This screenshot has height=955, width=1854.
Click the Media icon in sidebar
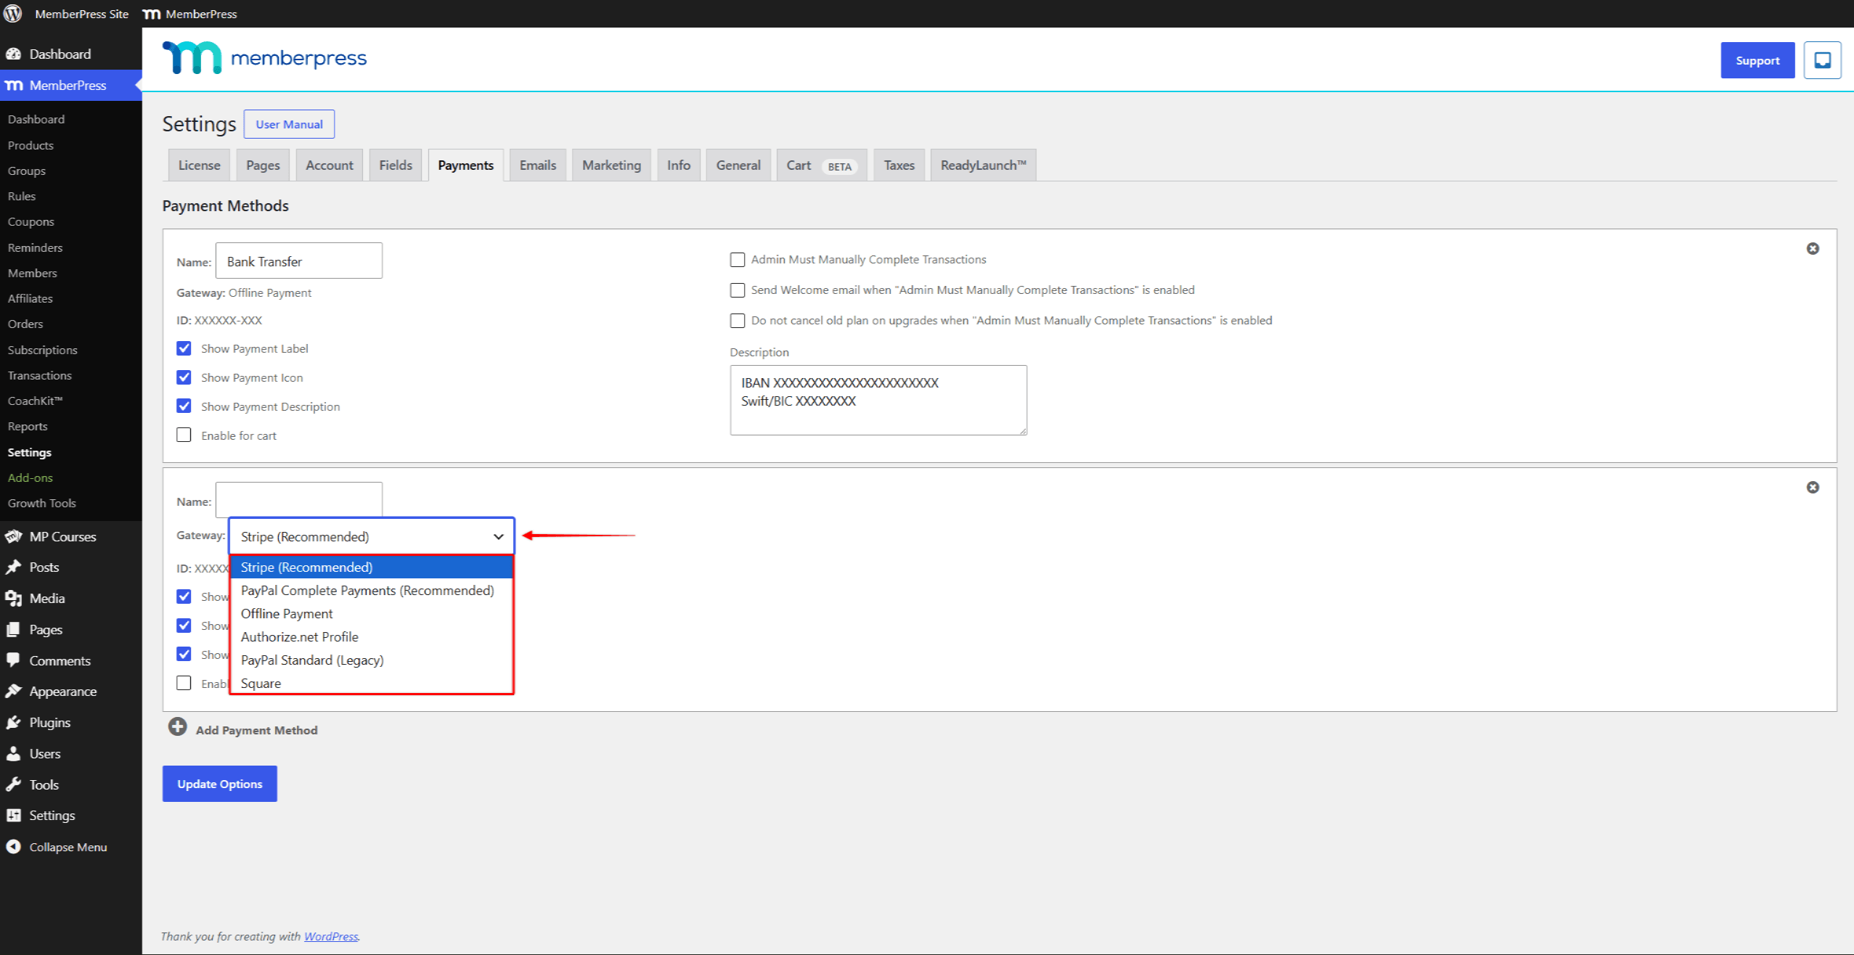(x=13, y=598)
